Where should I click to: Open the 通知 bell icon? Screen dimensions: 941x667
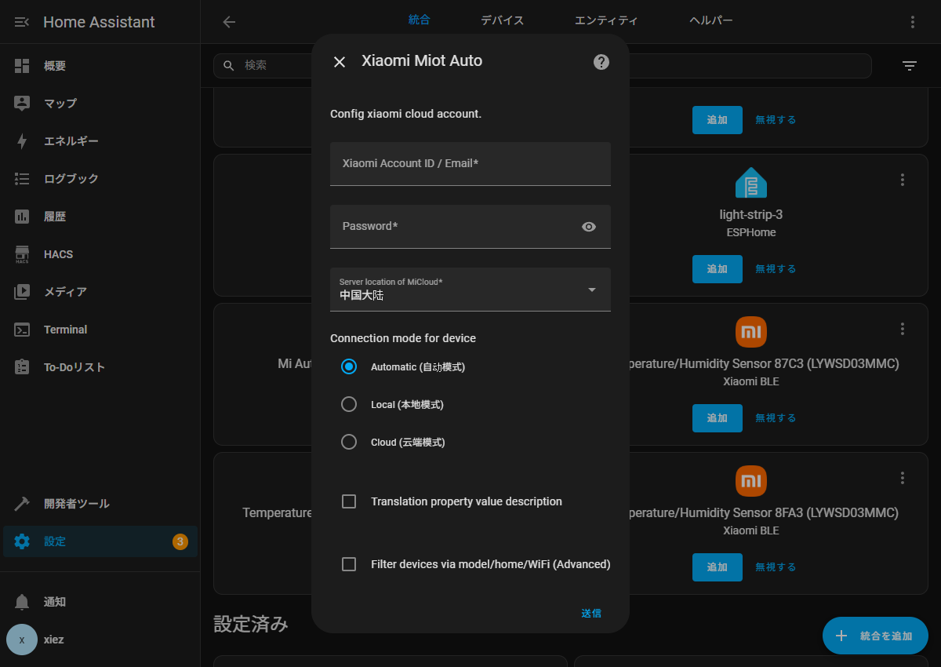[x=22, y=602]
